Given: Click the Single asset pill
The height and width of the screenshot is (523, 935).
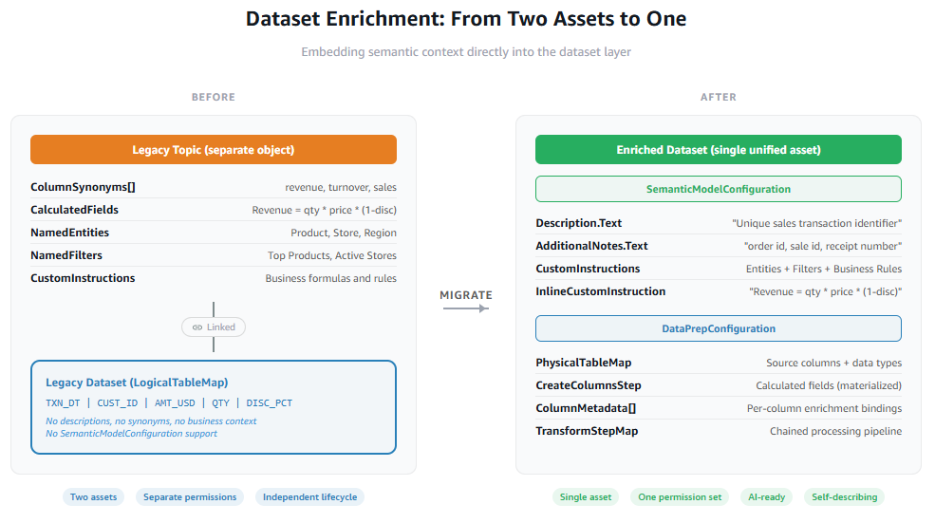Looking at the screenshot, I should (586, 496).
